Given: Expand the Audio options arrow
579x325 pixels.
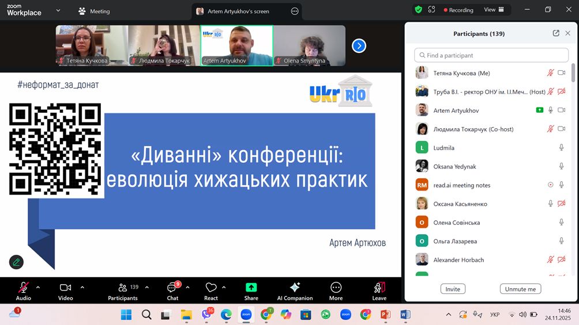Looking at the screenshot, I should pyautogui.click(x=38, y=287).
